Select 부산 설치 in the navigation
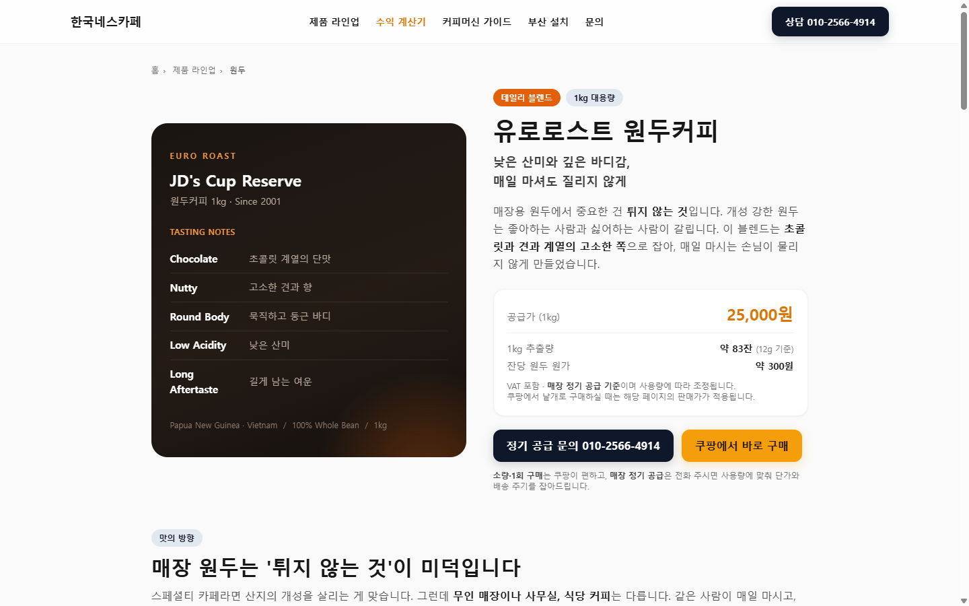969x606 pixels. pos(548,22)
